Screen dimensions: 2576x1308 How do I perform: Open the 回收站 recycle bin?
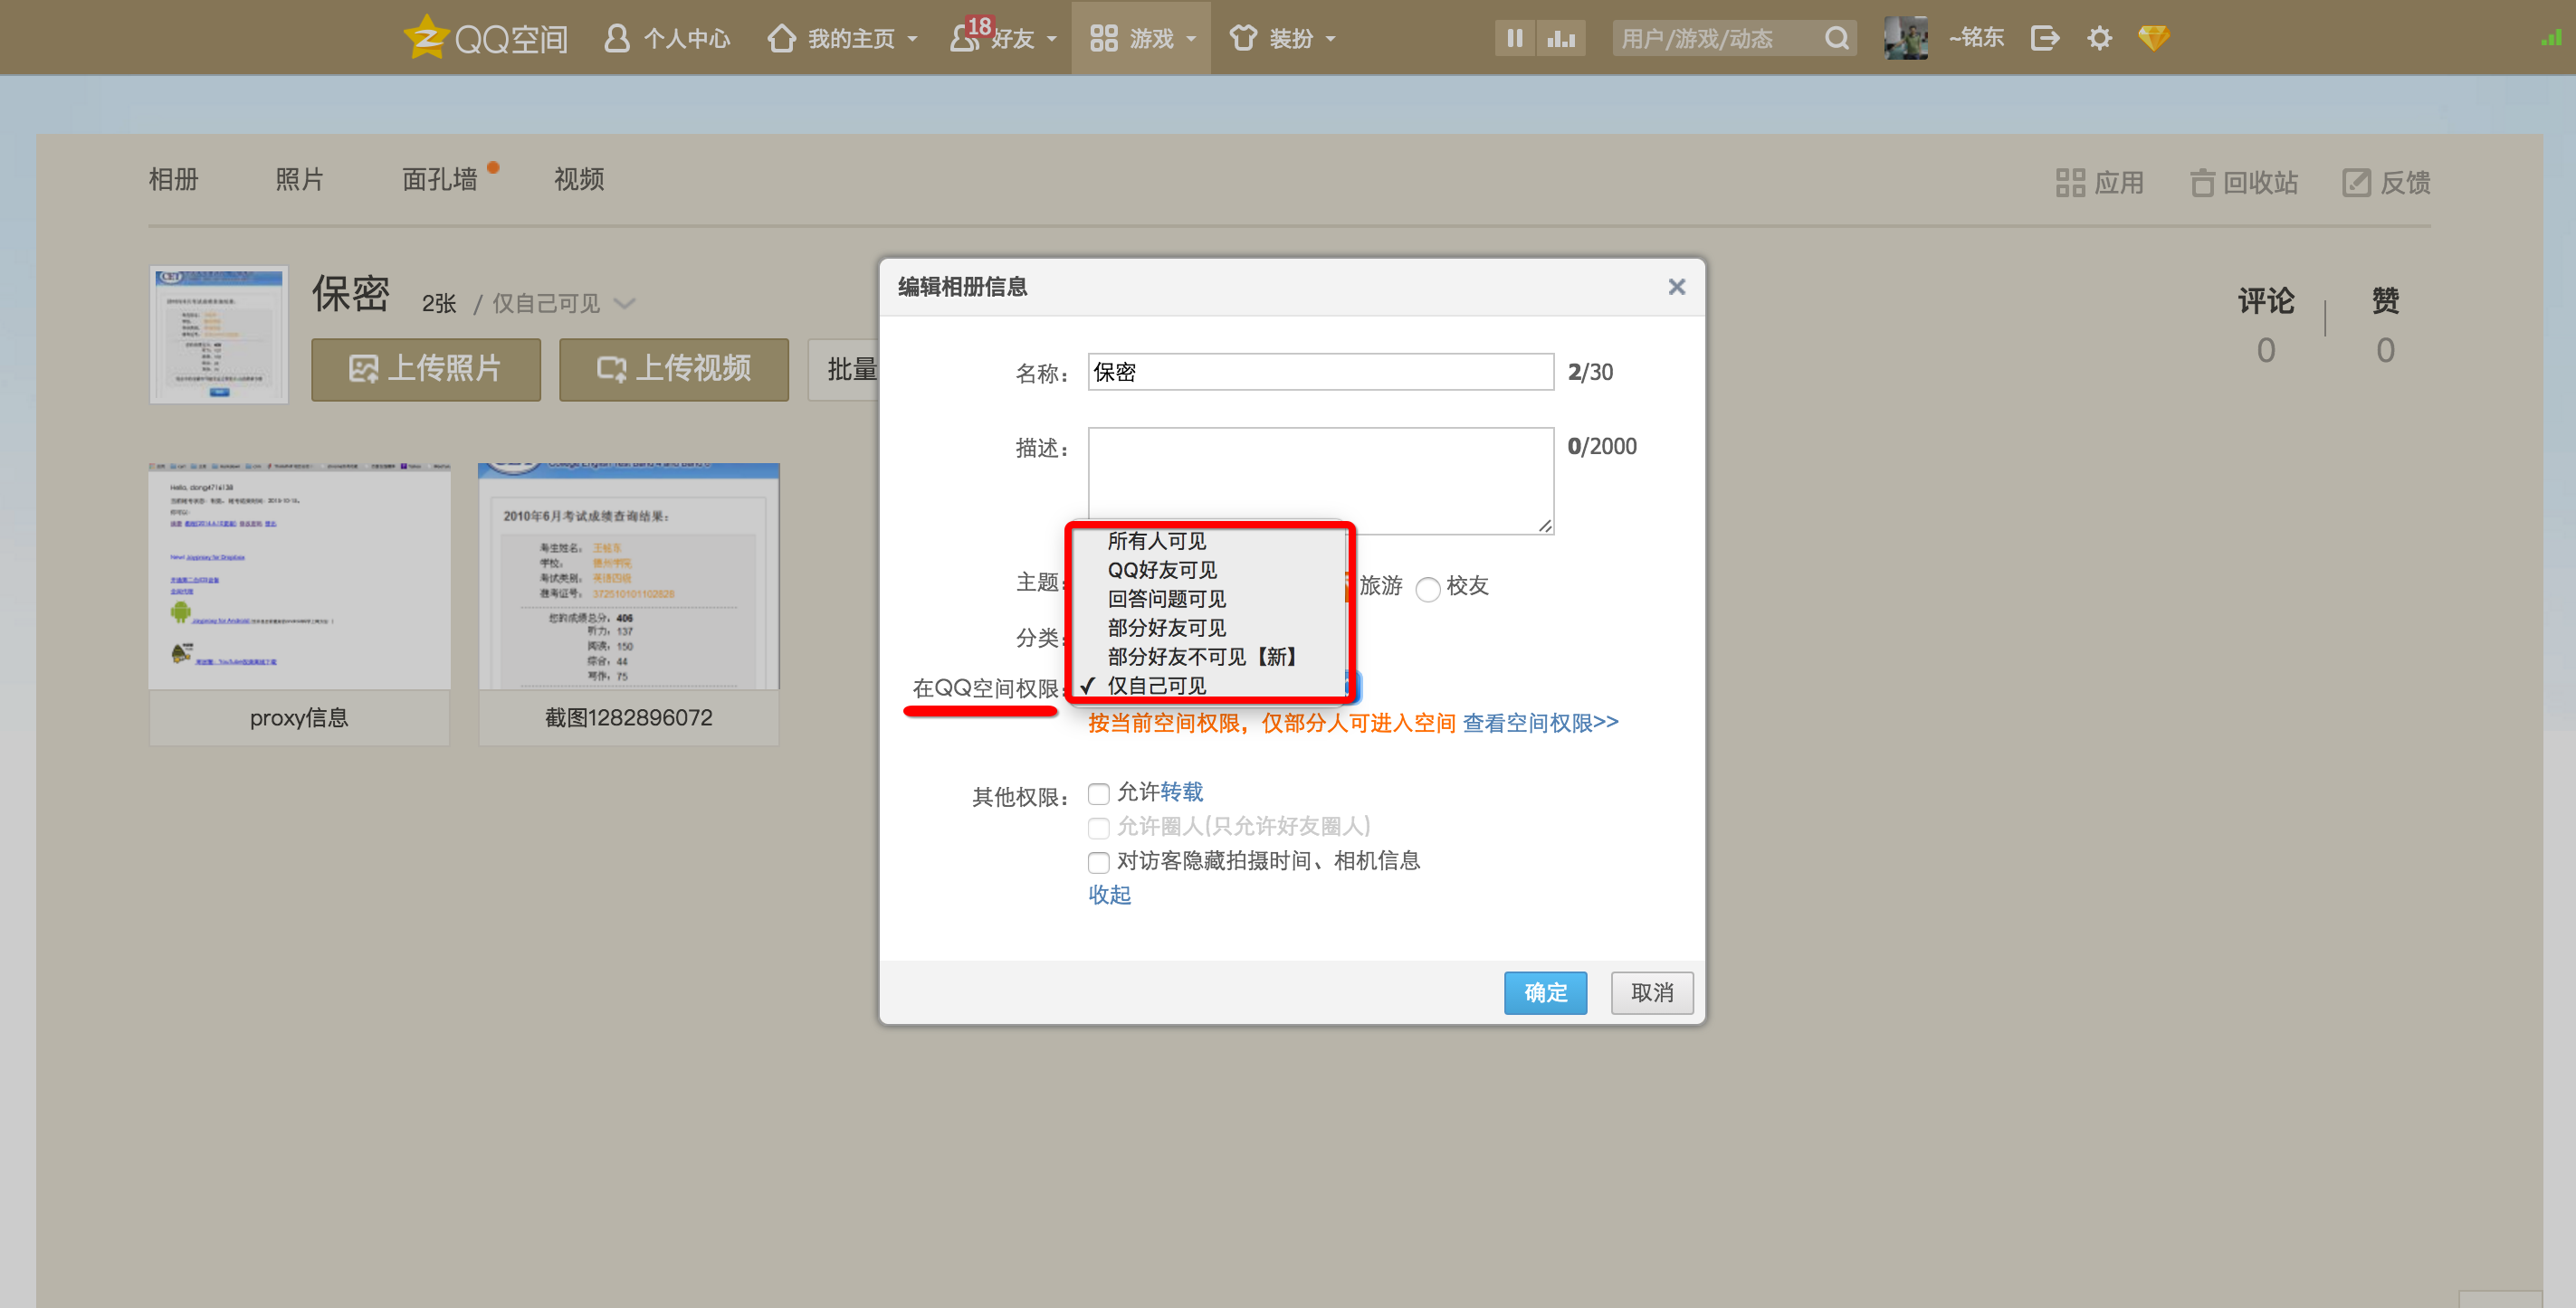[2244, 182]
